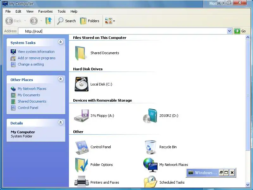Click the sidebar Shared Documents icon
The image size is (253, 190).
[x=13, y=101]
